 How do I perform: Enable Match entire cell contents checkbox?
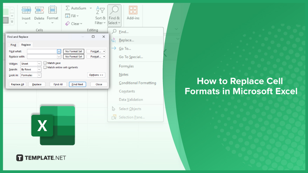pos(45,67)
